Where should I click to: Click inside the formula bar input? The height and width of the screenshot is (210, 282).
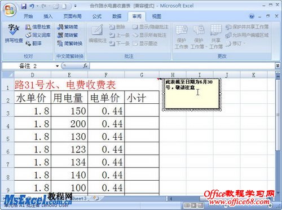[182, 66]
